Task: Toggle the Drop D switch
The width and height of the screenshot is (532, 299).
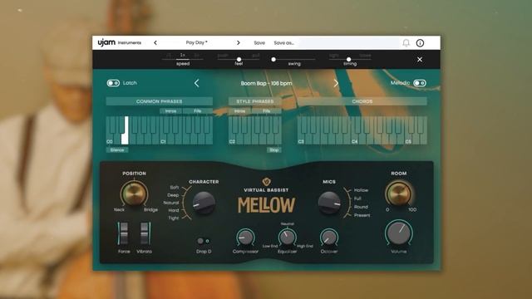Action: pyautogui.click(x=203, y=241)
